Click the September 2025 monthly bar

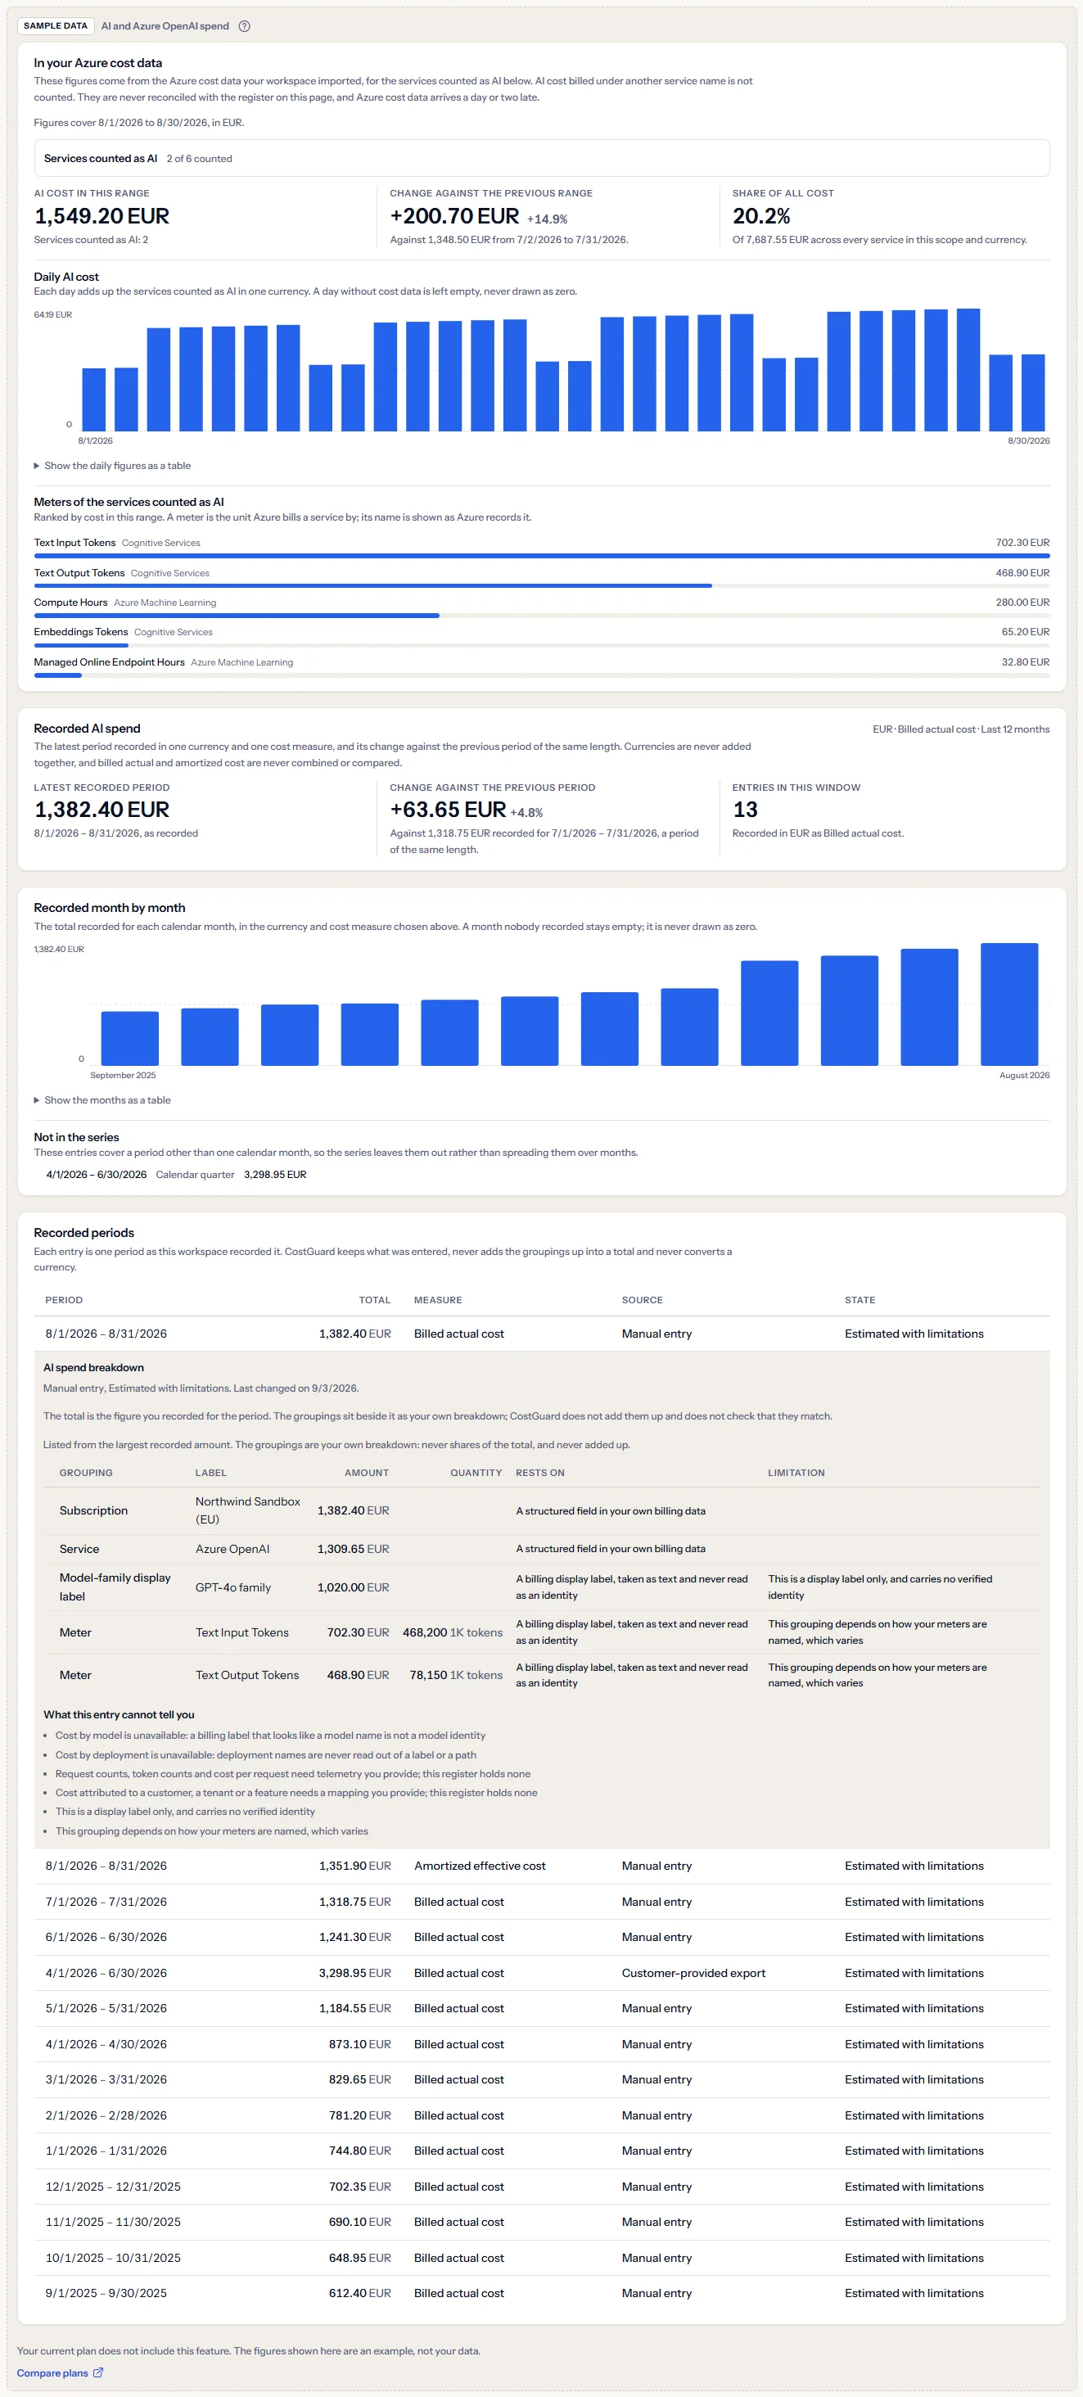pyautogui.click(x=129, y=1038)
